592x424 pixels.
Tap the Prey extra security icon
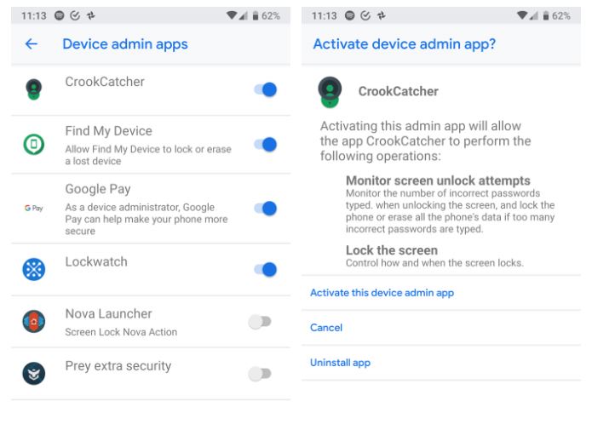pos(33,374)
